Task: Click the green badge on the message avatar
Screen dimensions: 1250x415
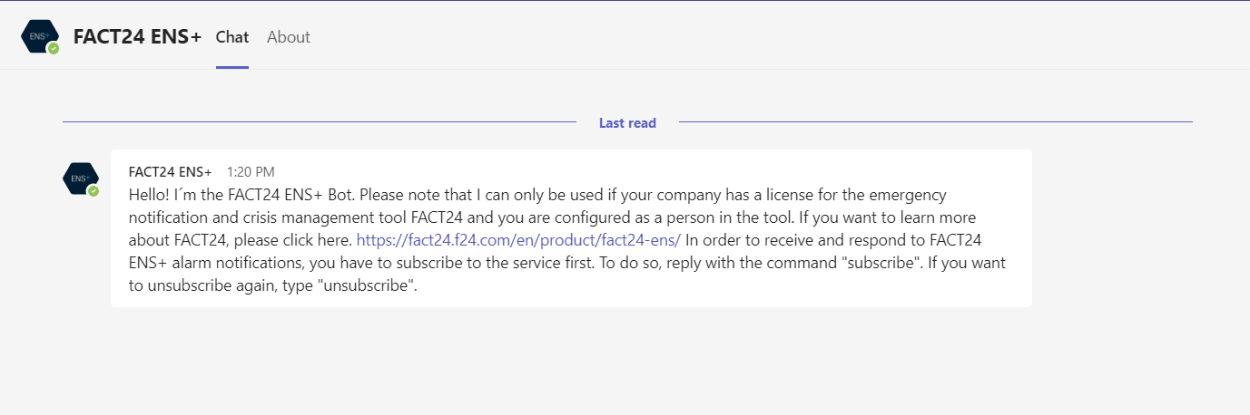Action: pos(94,191)
